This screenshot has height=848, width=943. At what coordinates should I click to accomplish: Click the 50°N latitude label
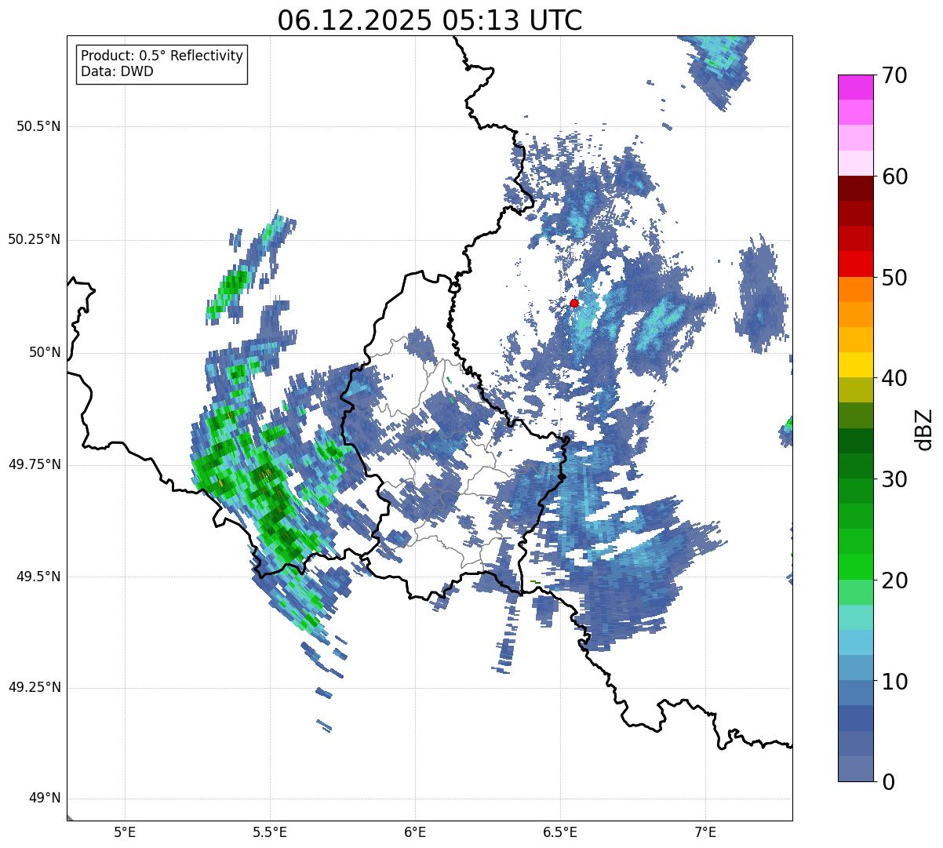tap(45, 352)
